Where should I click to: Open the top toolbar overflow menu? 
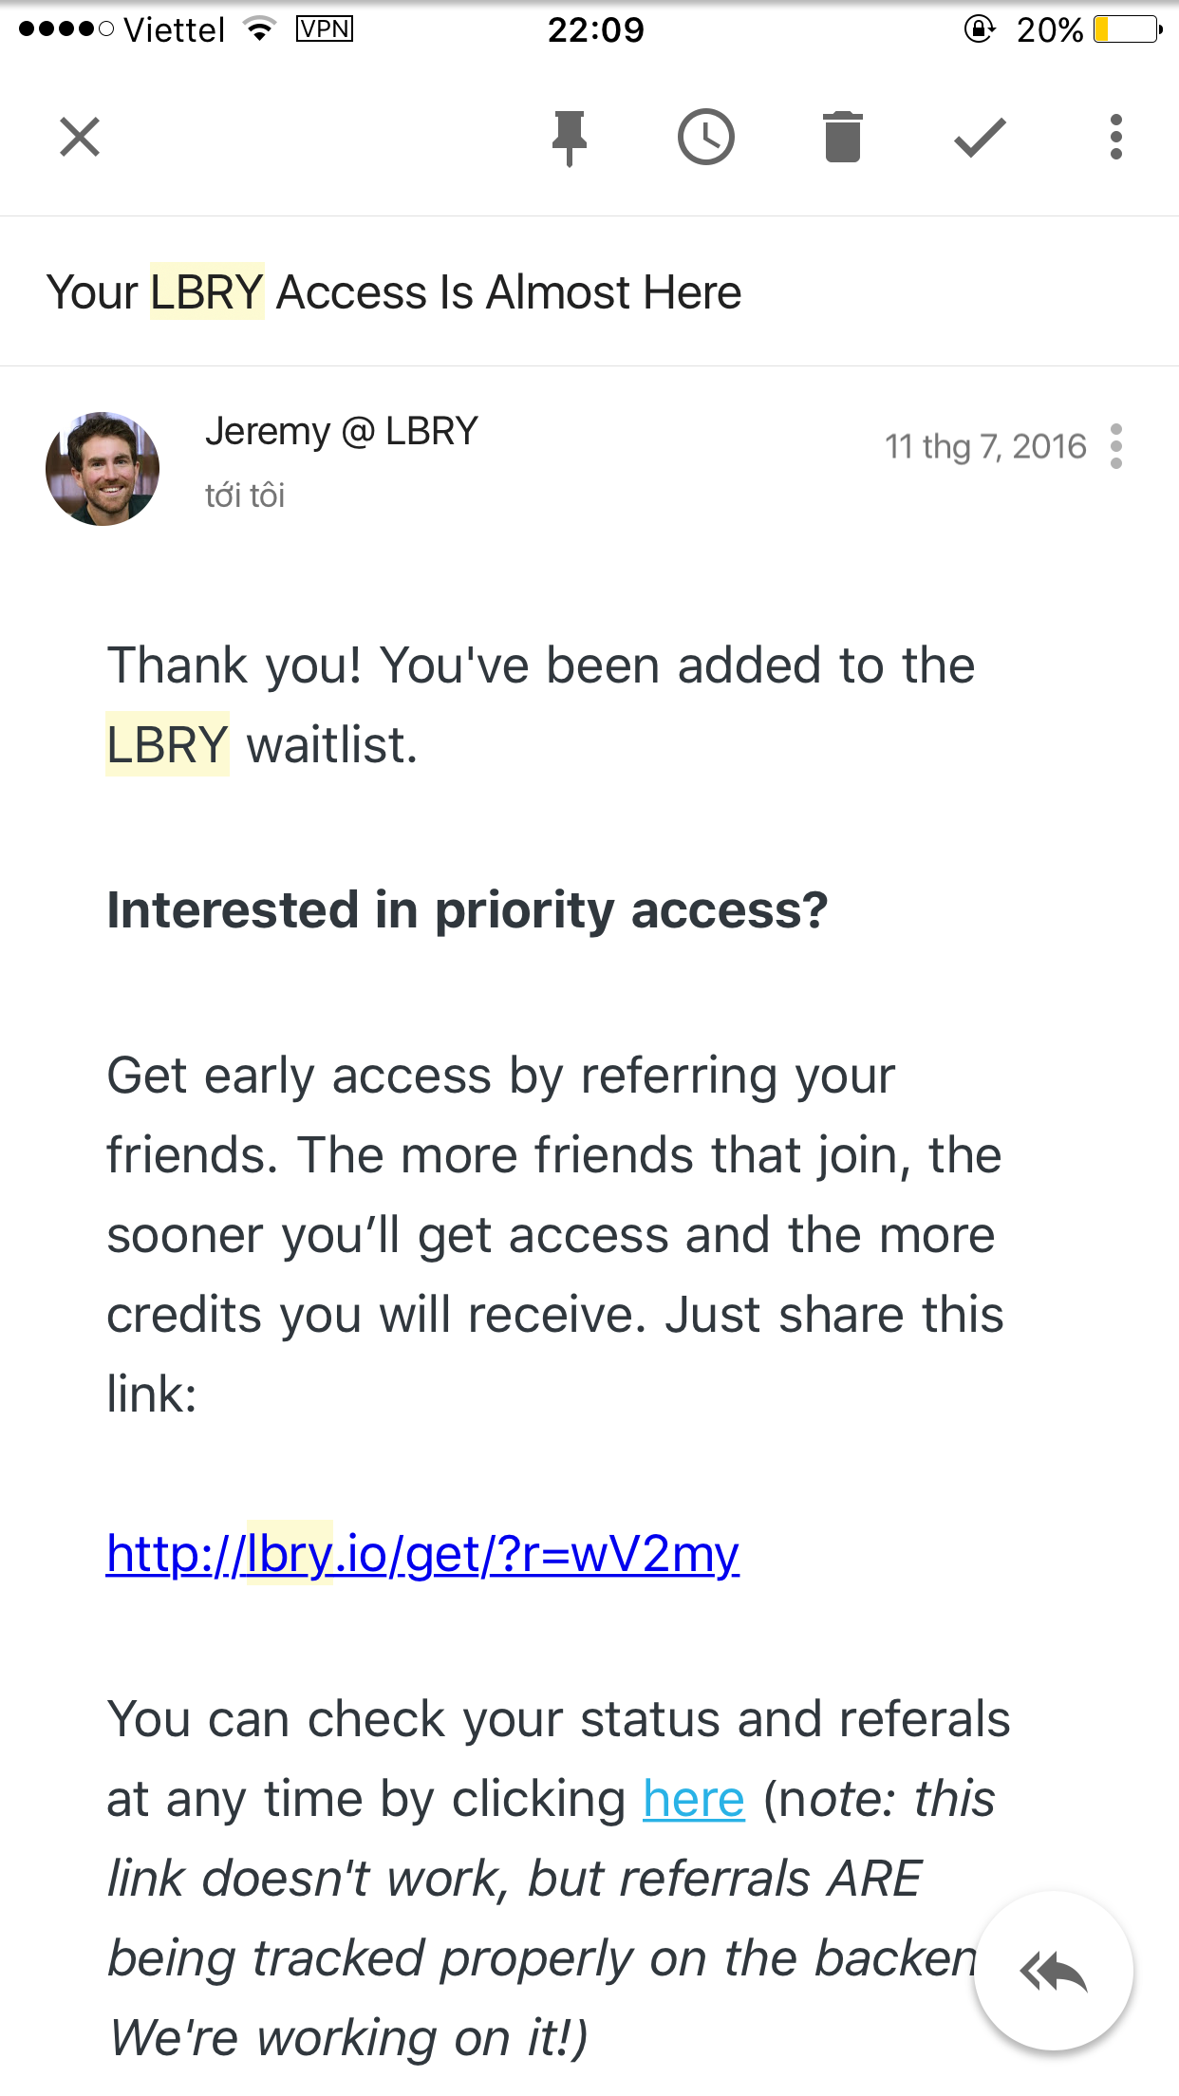(1116, 138)
